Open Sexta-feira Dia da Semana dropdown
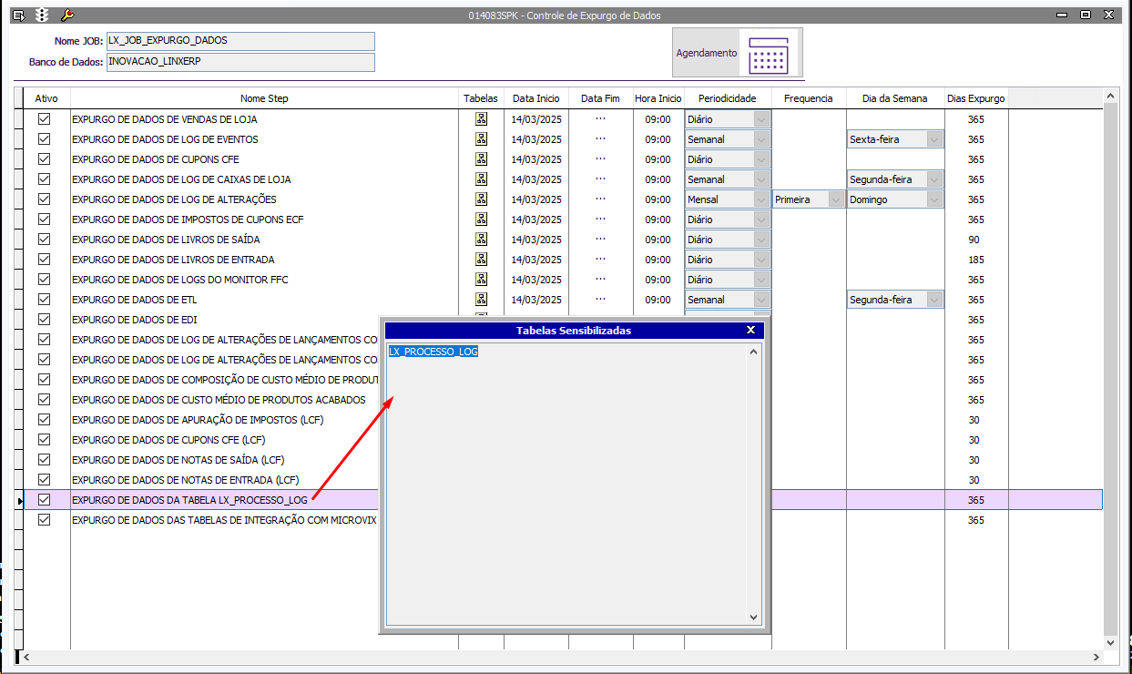 pos(934,139)
